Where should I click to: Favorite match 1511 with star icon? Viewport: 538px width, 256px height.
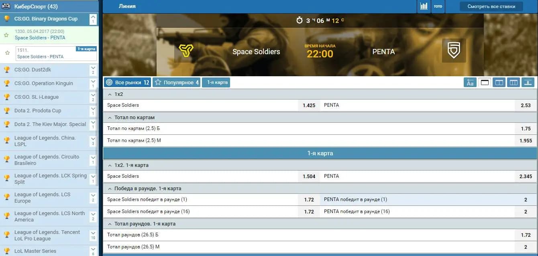coord(7,53)
